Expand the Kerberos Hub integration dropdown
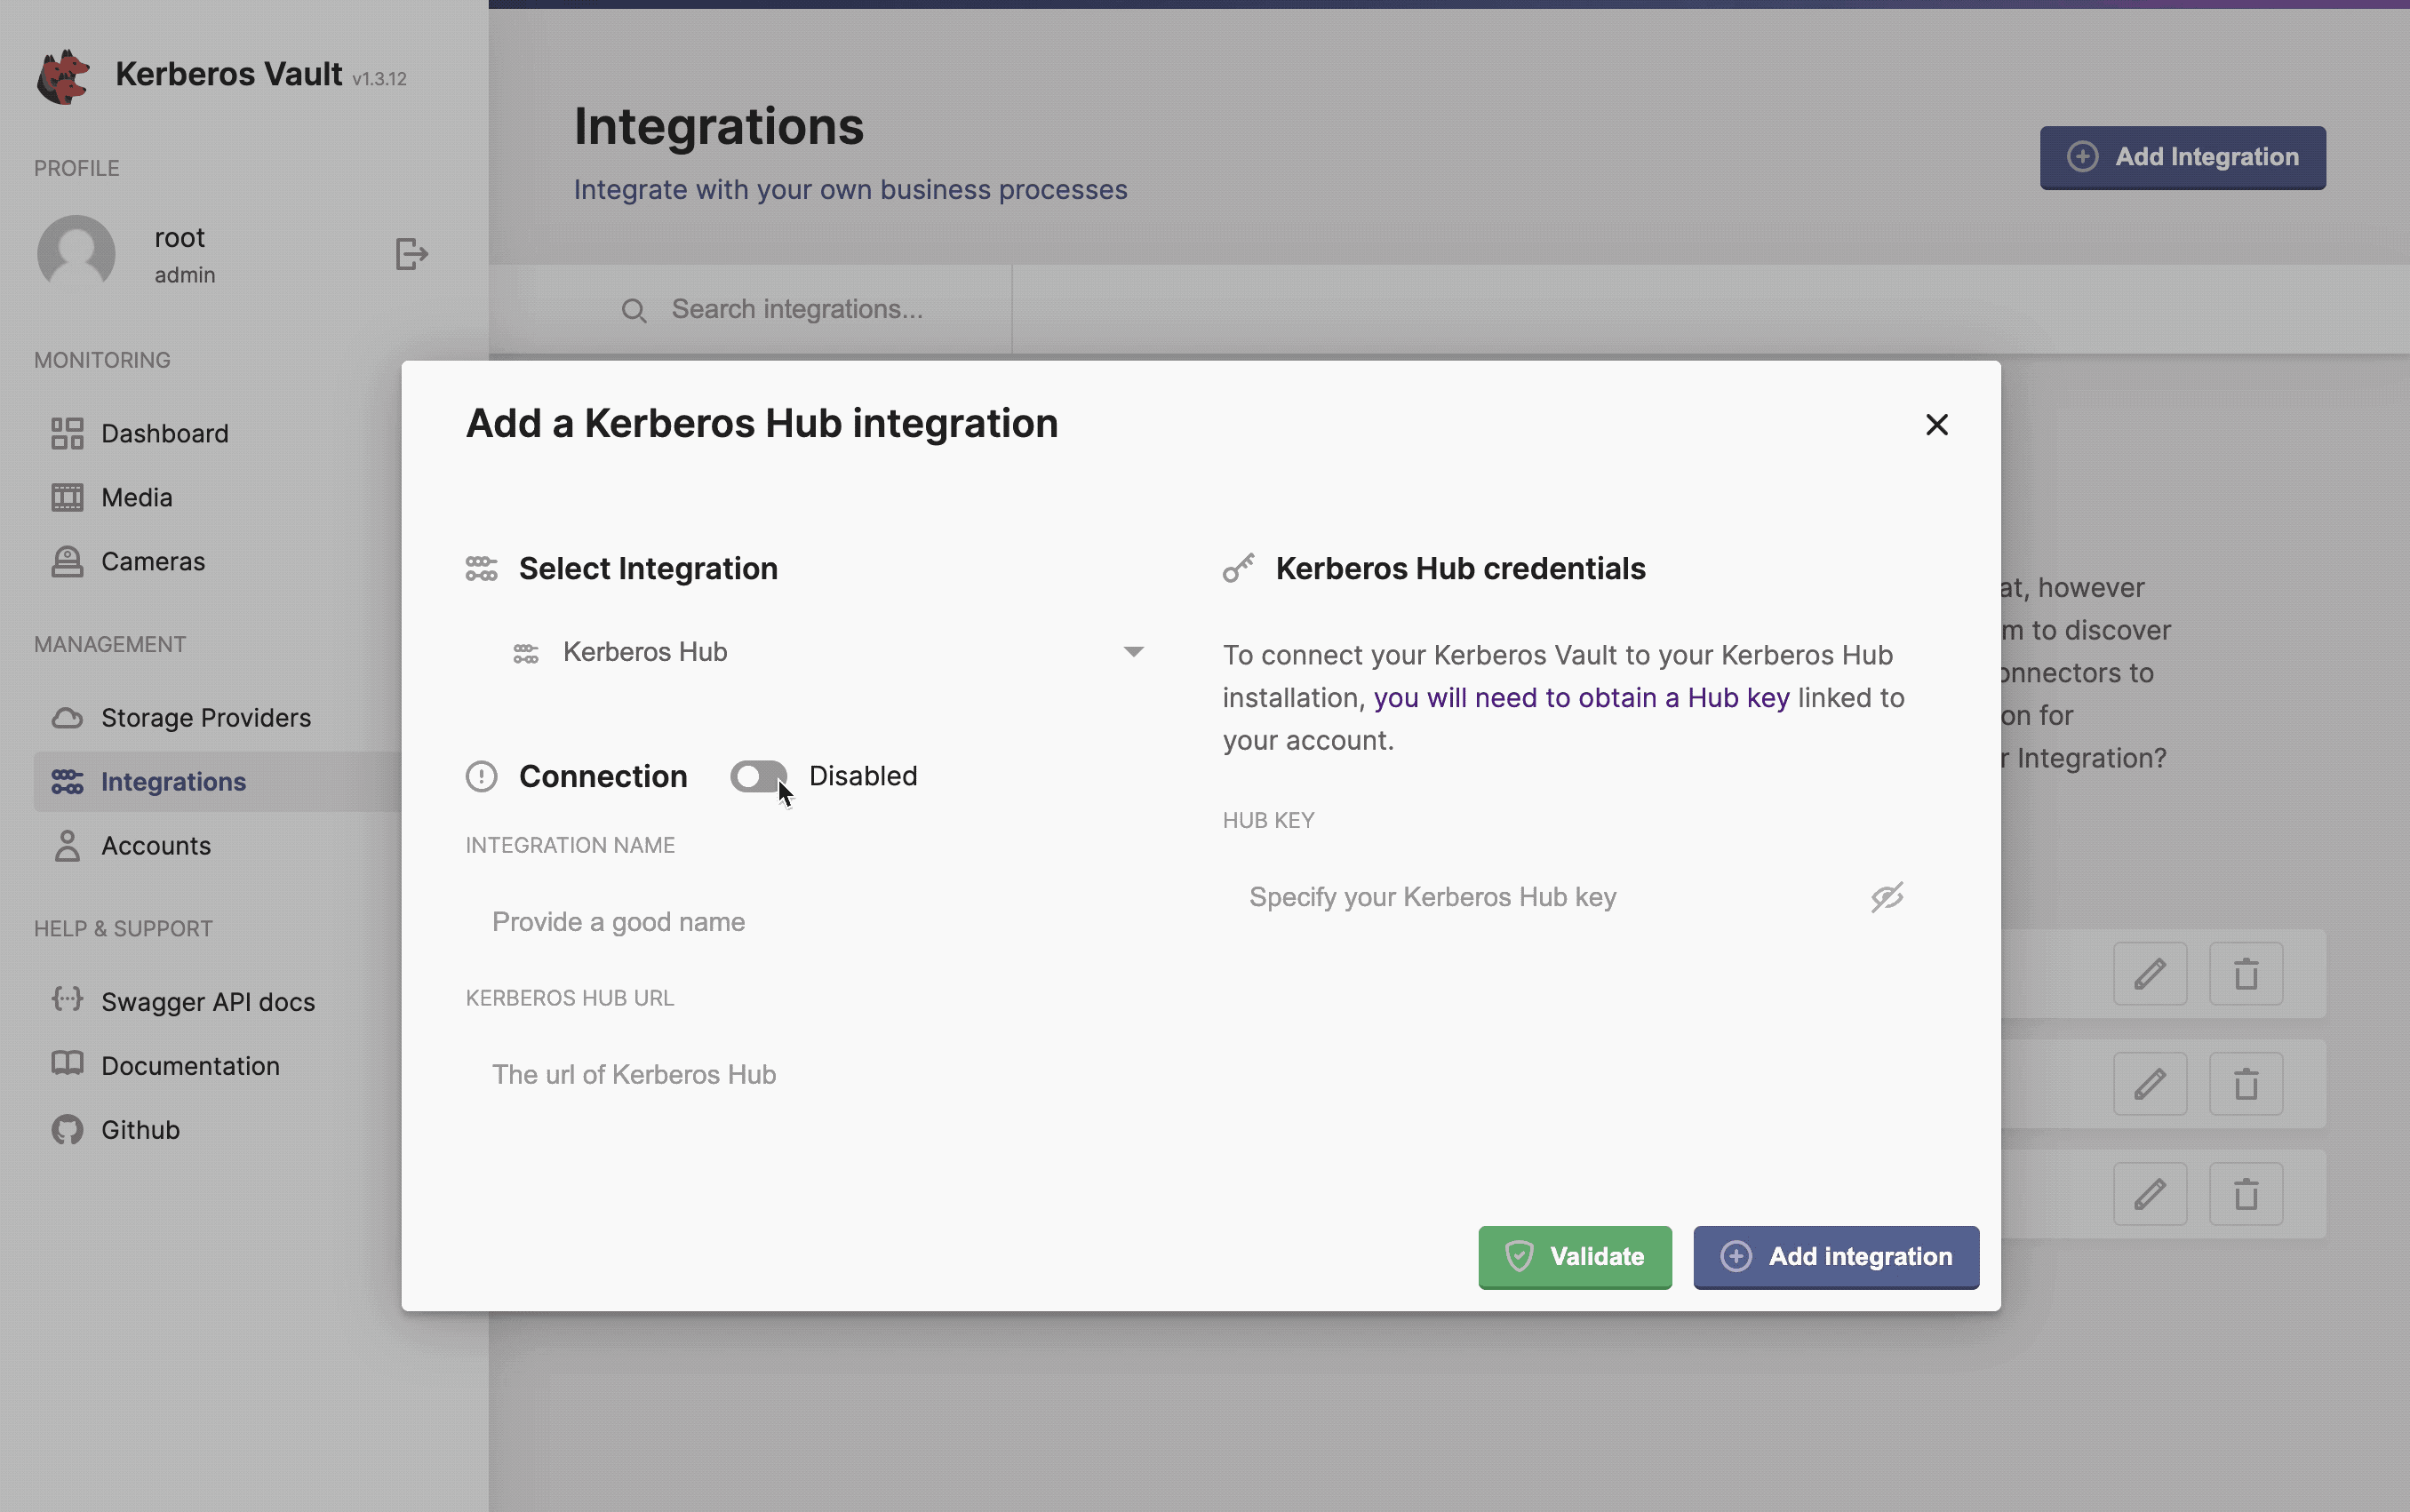 pos(1131,651)
